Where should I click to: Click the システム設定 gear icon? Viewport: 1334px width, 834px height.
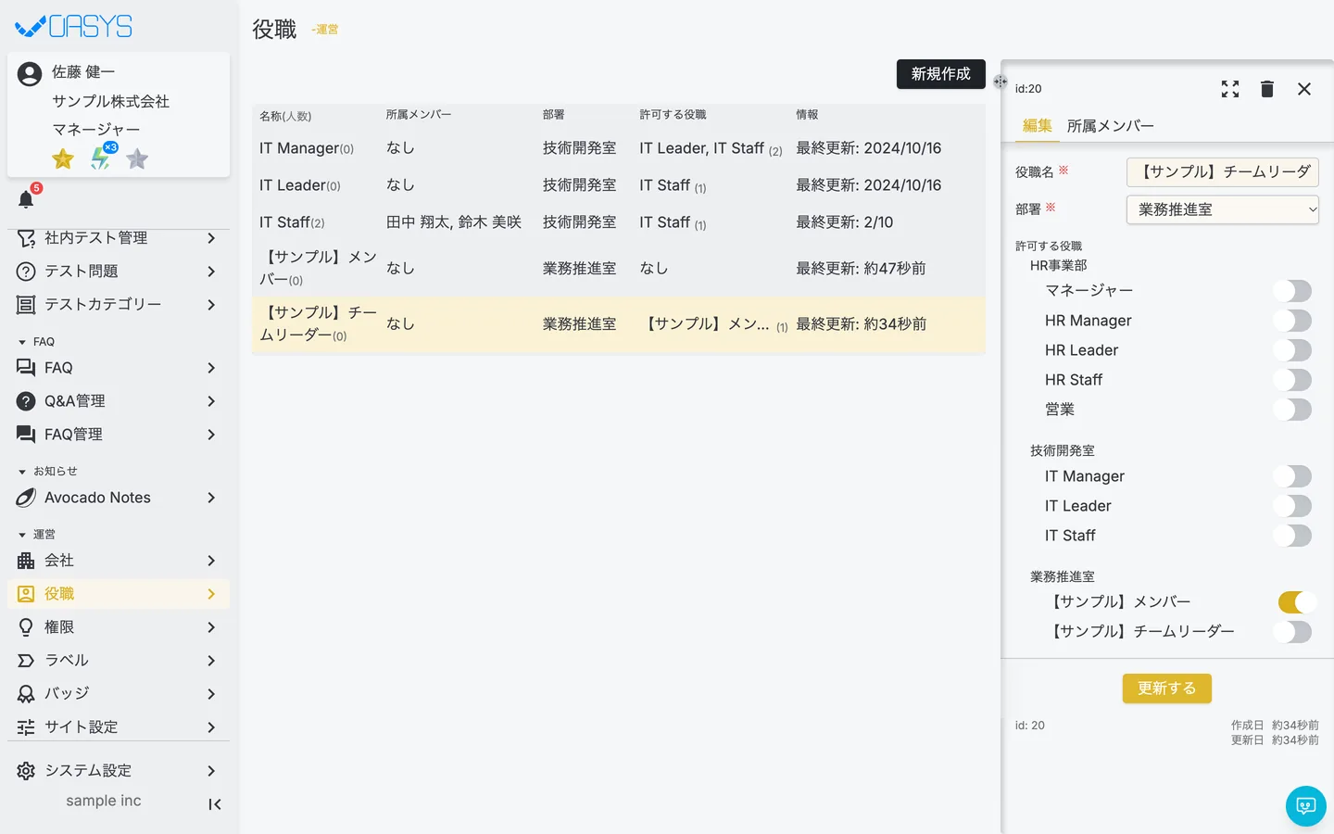(26, 771)
